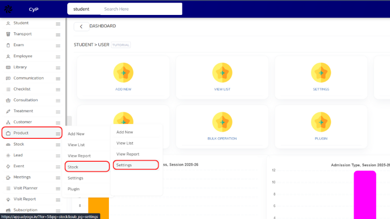Click the Add New star icon
This screenshot has height=219, width=390.
[123, 73]
